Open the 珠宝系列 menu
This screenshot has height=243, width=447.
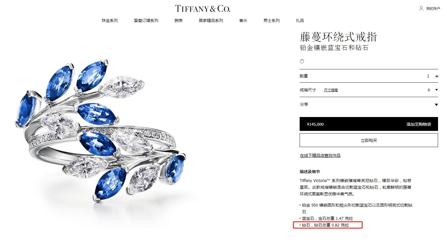click(110, 21)
